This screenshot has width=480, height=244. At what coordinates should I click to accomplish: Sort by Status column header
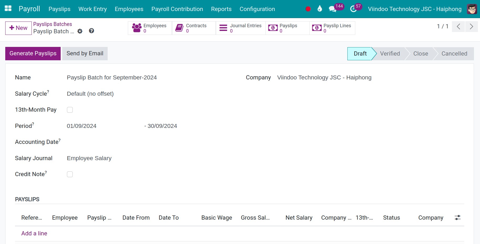pos(391,218)
